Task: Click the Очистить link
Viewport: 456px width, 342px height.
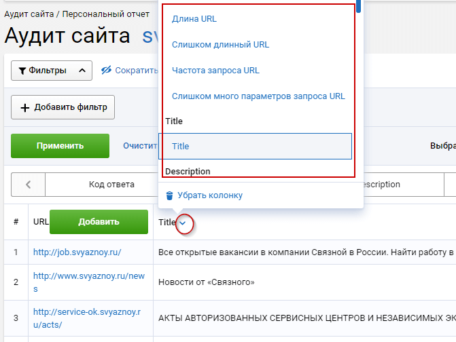Action: click(140, 146)
